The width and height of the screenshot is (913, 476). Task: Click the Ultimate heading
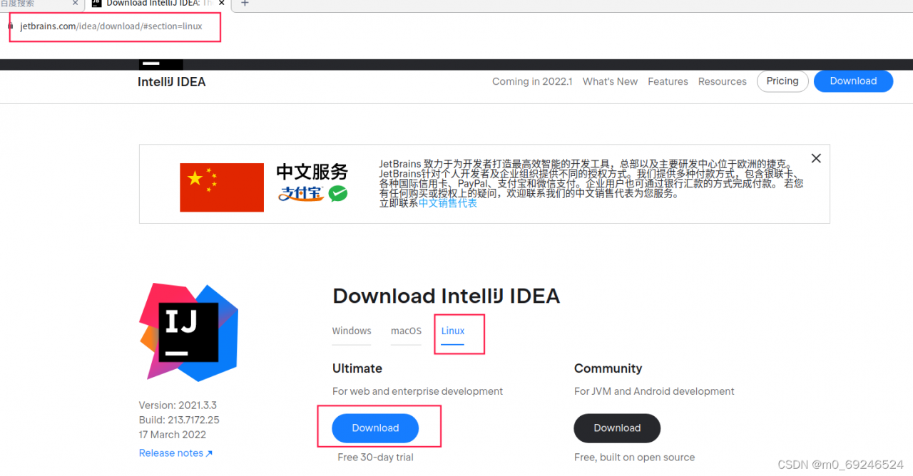pyautogui.click(x=357, y=368)
